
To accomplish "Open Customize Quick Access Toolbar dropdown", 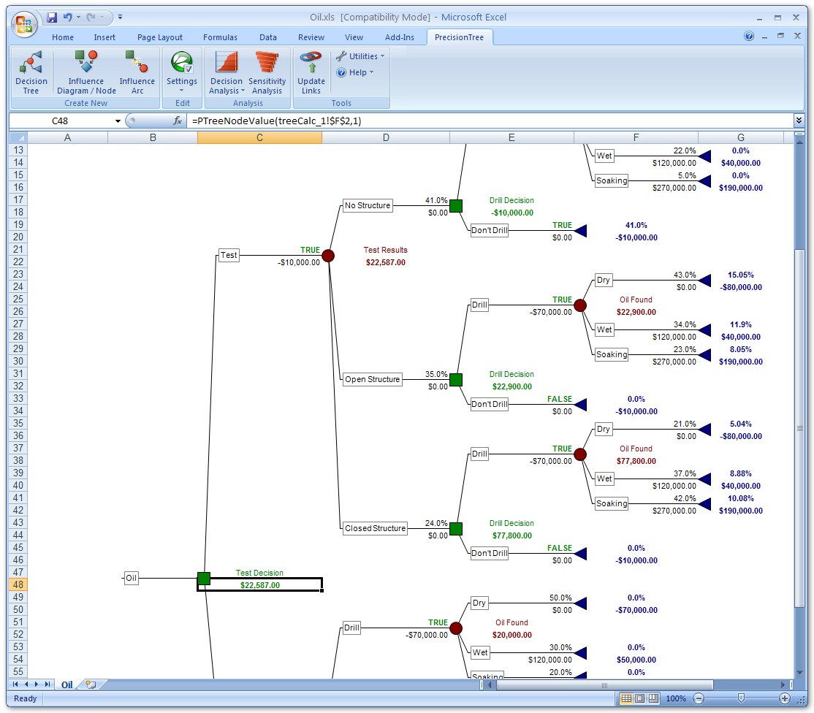I will (120, 17).
